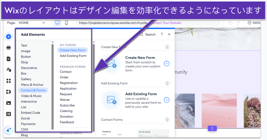Switch to desktop view icon

(57, 23)
